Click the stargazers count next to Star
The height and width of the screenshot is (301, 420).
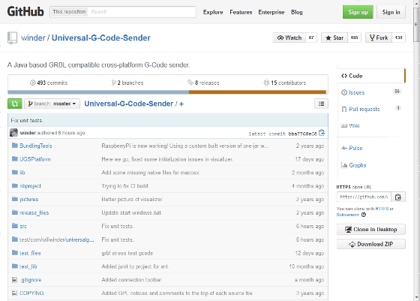[354, 38]
